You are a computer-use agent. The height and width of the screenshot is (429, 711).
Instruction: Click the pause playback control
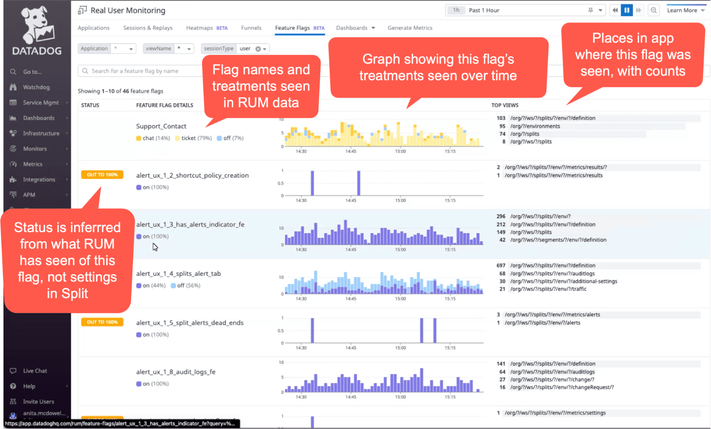click(627, 10)
